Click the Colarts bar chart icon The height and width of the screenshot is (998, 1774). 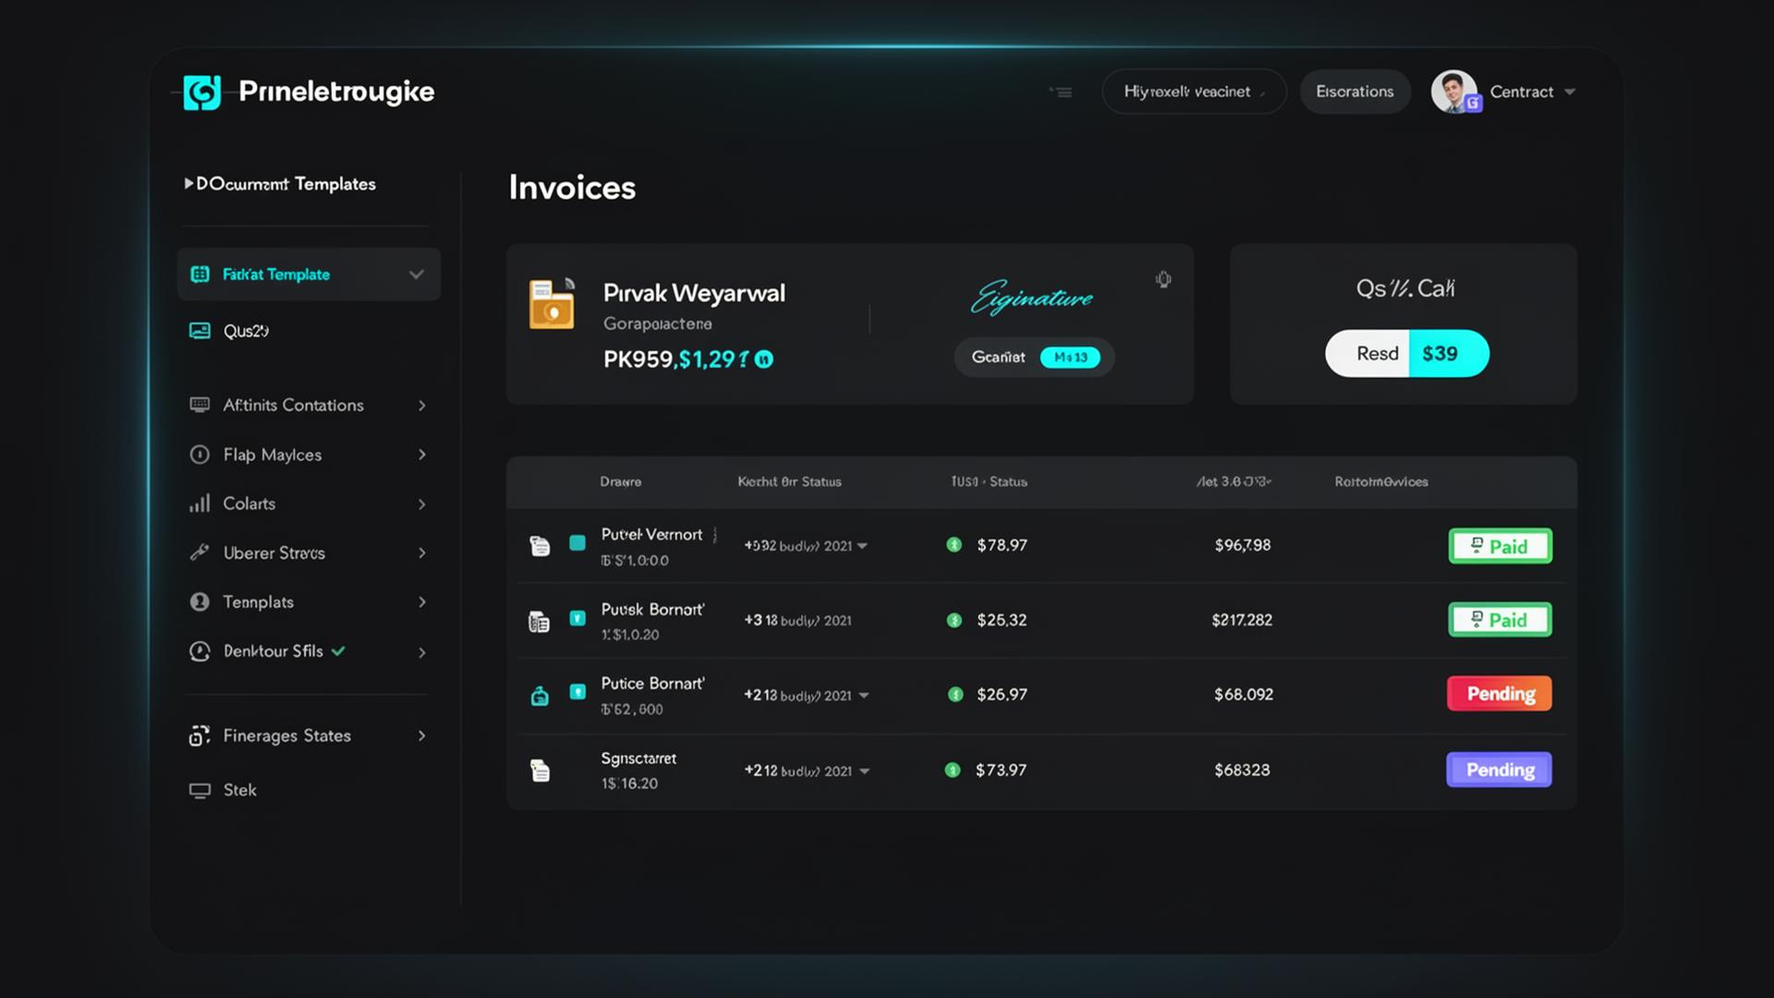tap(200, 504)
